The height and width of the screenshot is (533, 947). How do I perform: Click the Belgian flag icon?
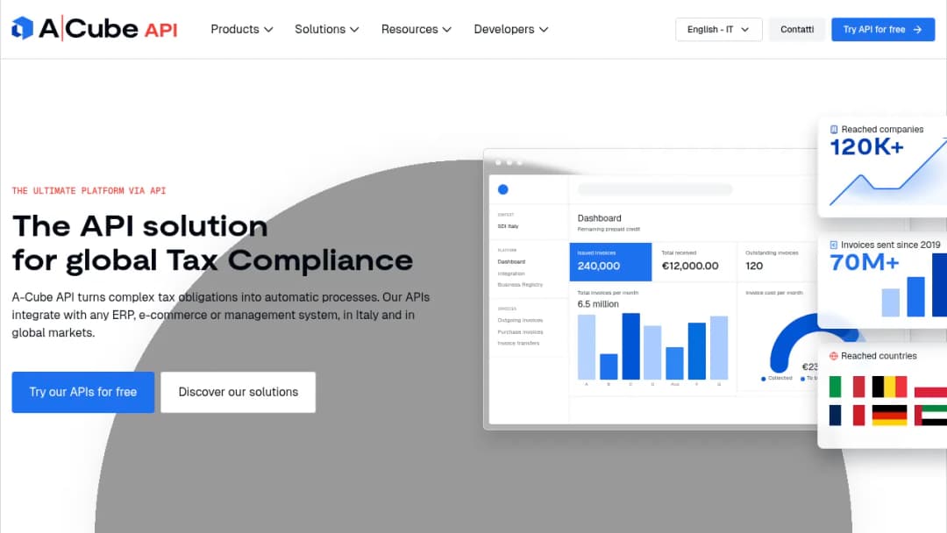(x=889, y=387)
